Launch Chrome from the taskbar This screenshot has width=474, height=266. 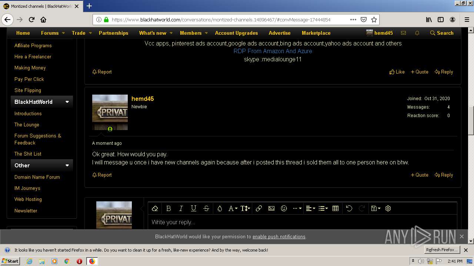(67, 261)
